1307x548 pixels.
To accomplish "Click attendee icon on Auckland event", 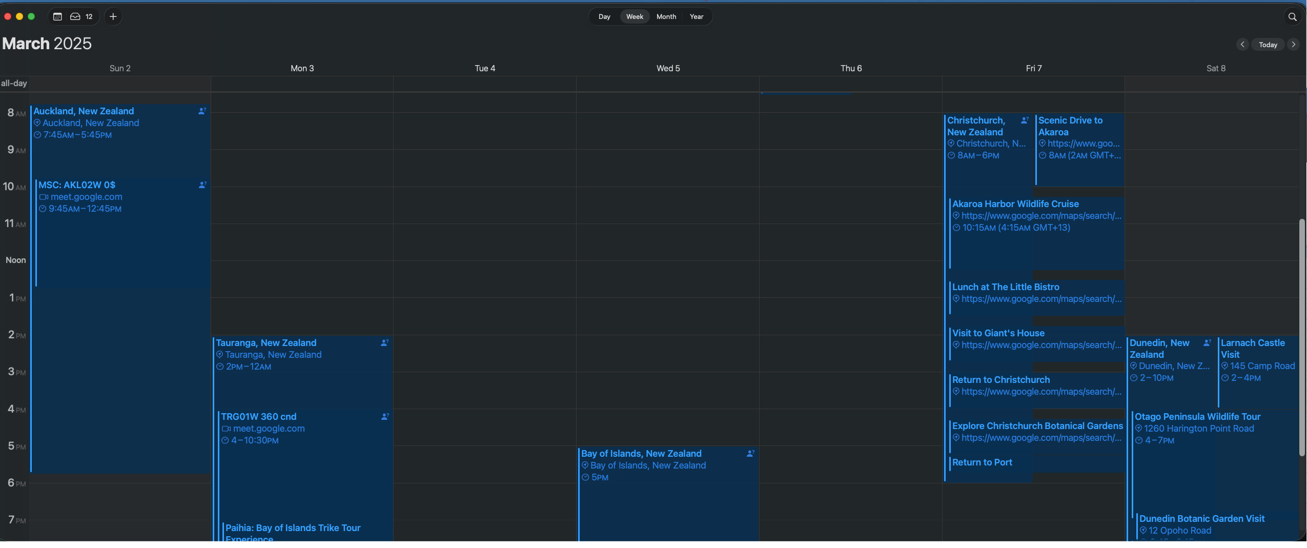I will point(202,111).
